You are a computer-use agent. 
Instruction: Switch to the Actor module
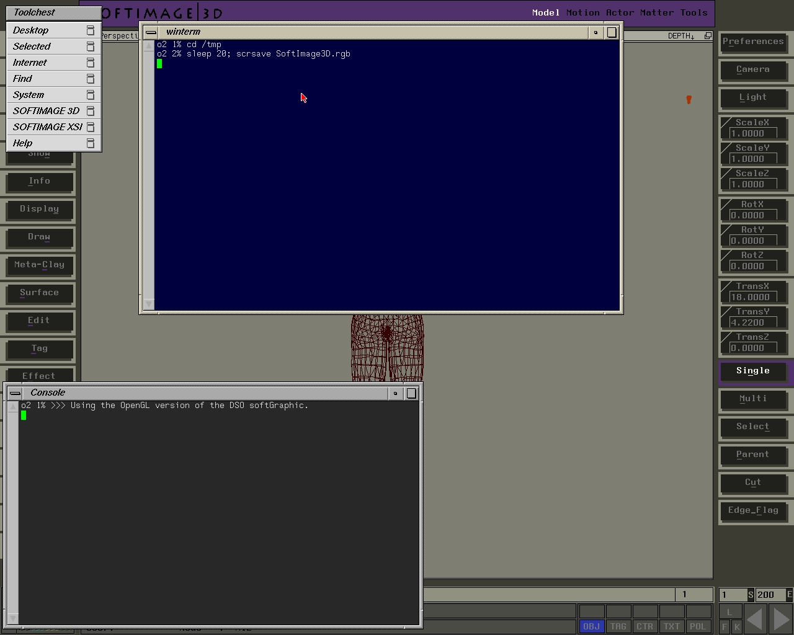click(620, 12)
